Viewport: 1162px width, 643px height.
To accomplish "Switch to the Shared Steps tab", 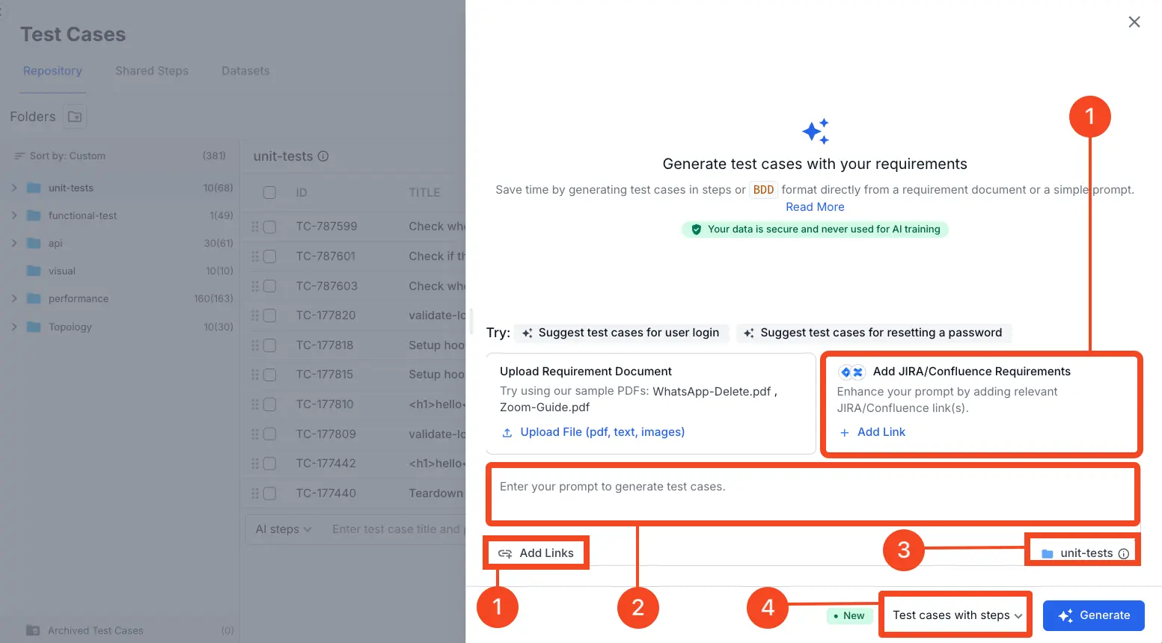I will (x=152, y=71).
